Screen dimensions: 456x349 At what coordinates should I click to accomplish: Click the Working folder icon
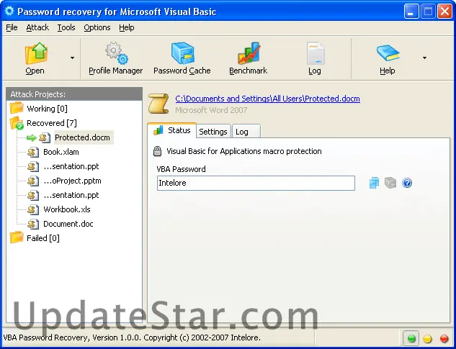(x=17, y=108)
